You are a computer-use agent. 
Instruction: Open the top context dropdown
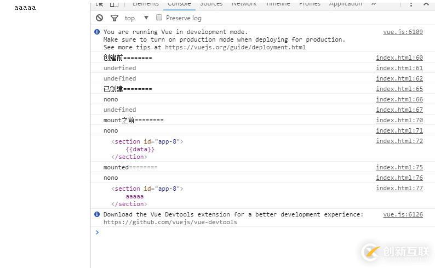pos(136,18)
